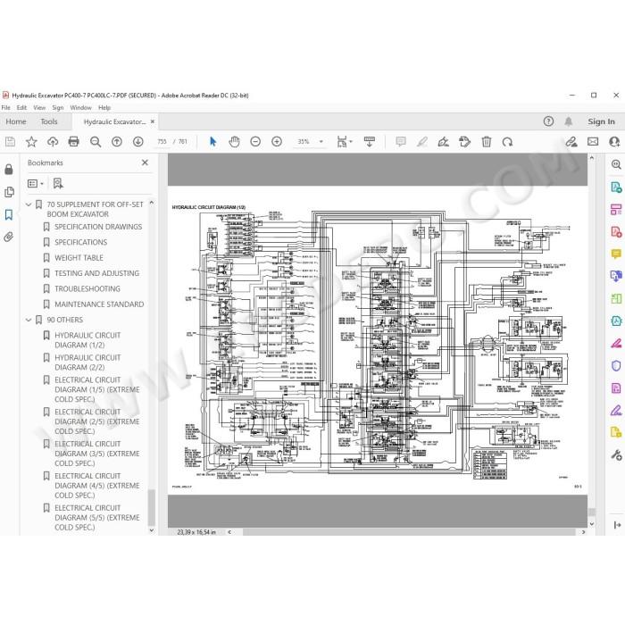
Task: Collapse the right tools pane
Action: (618, 525)
